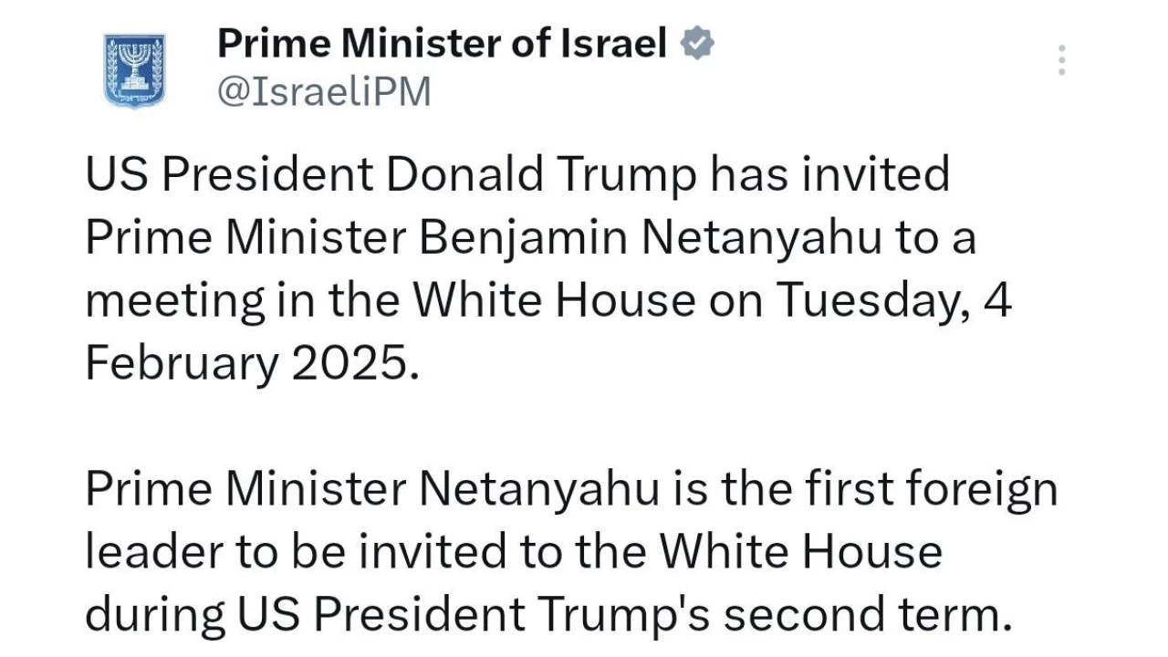This screenshot has width=1168, height=657.
Task: Click "White House" in the second paragraph
Action: point(800,551)
